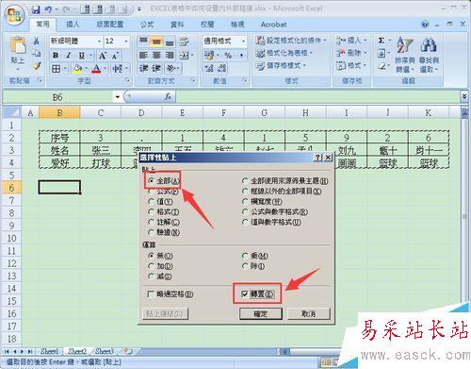Open 設定格式化的條件 conditional formatting menu

pos(291,41)
